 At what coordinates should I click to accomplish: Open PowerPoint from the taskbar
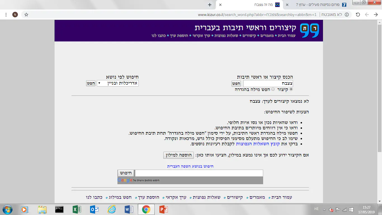[163, 209]
